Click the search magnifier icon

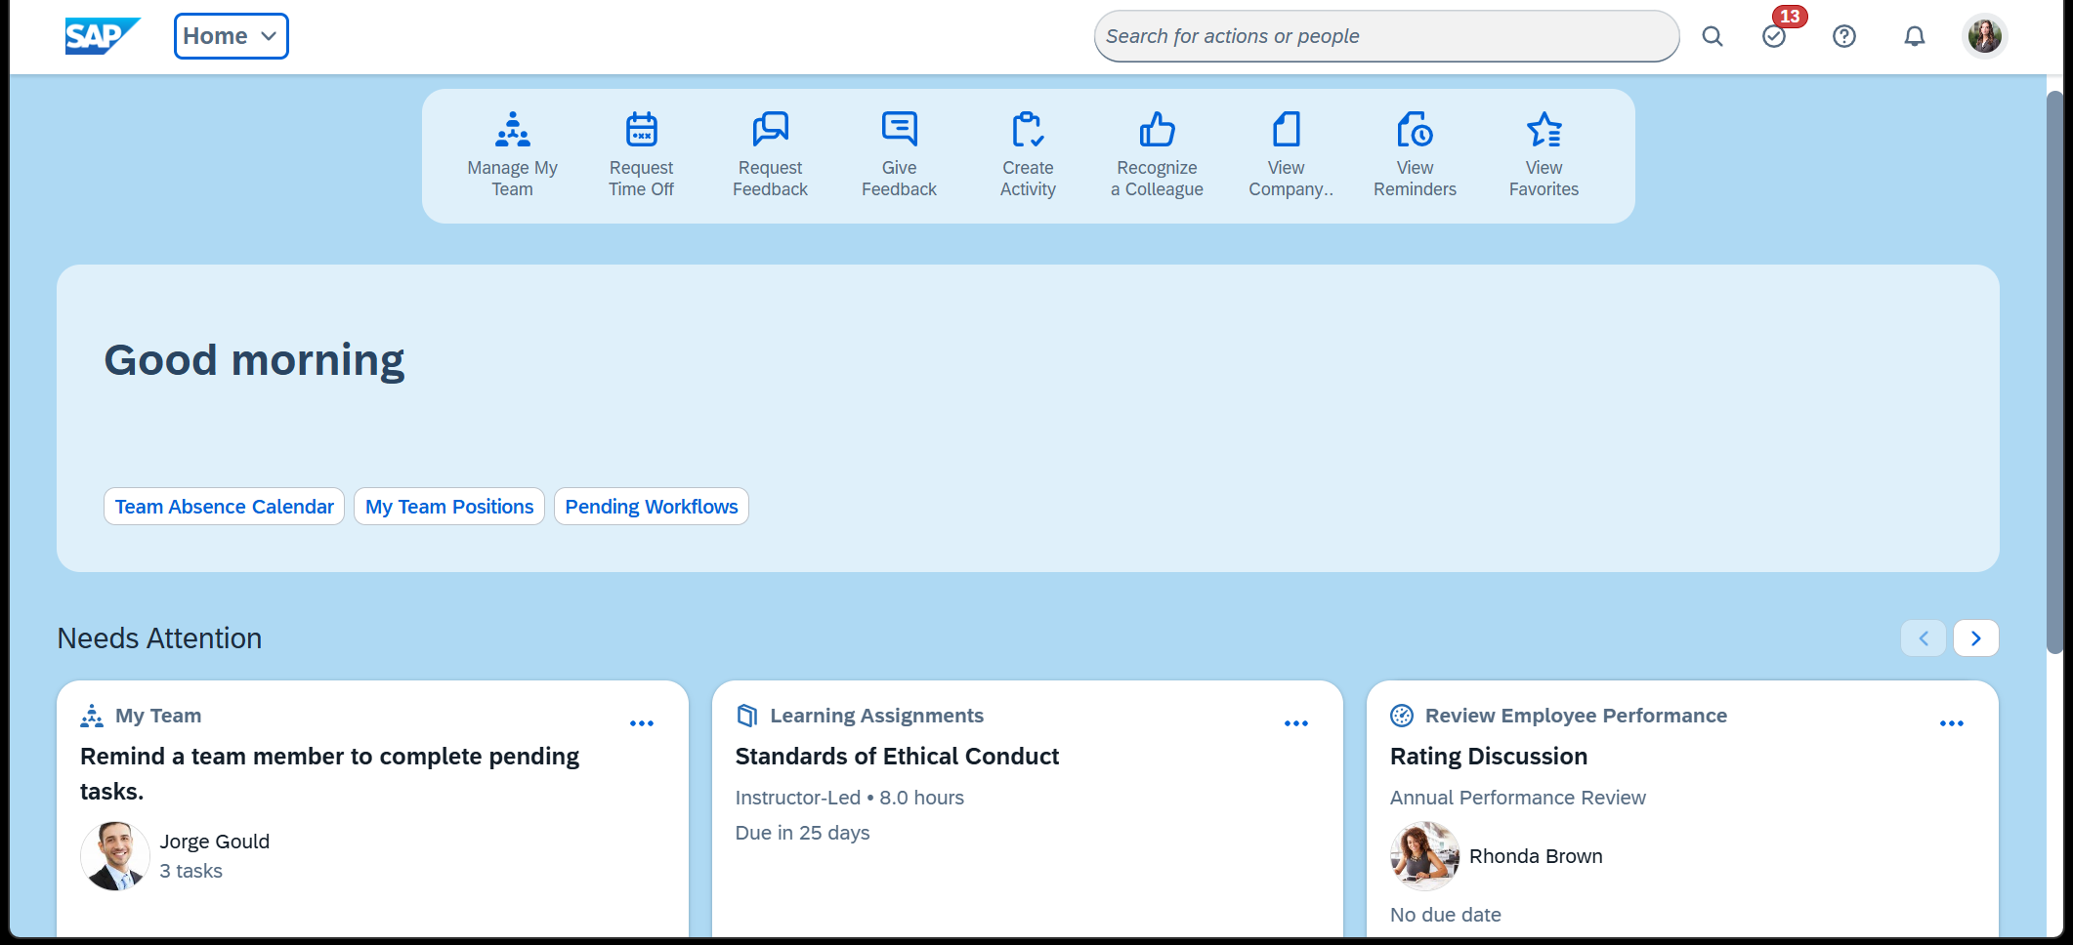pos(1713,36)
